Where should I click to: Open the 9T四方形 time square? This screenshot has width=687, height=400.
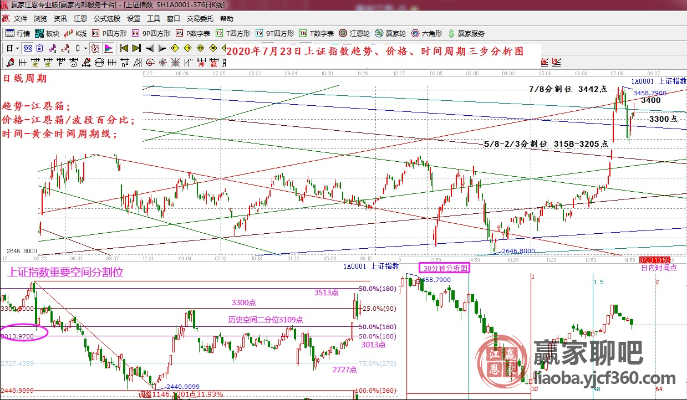point(274,33)
